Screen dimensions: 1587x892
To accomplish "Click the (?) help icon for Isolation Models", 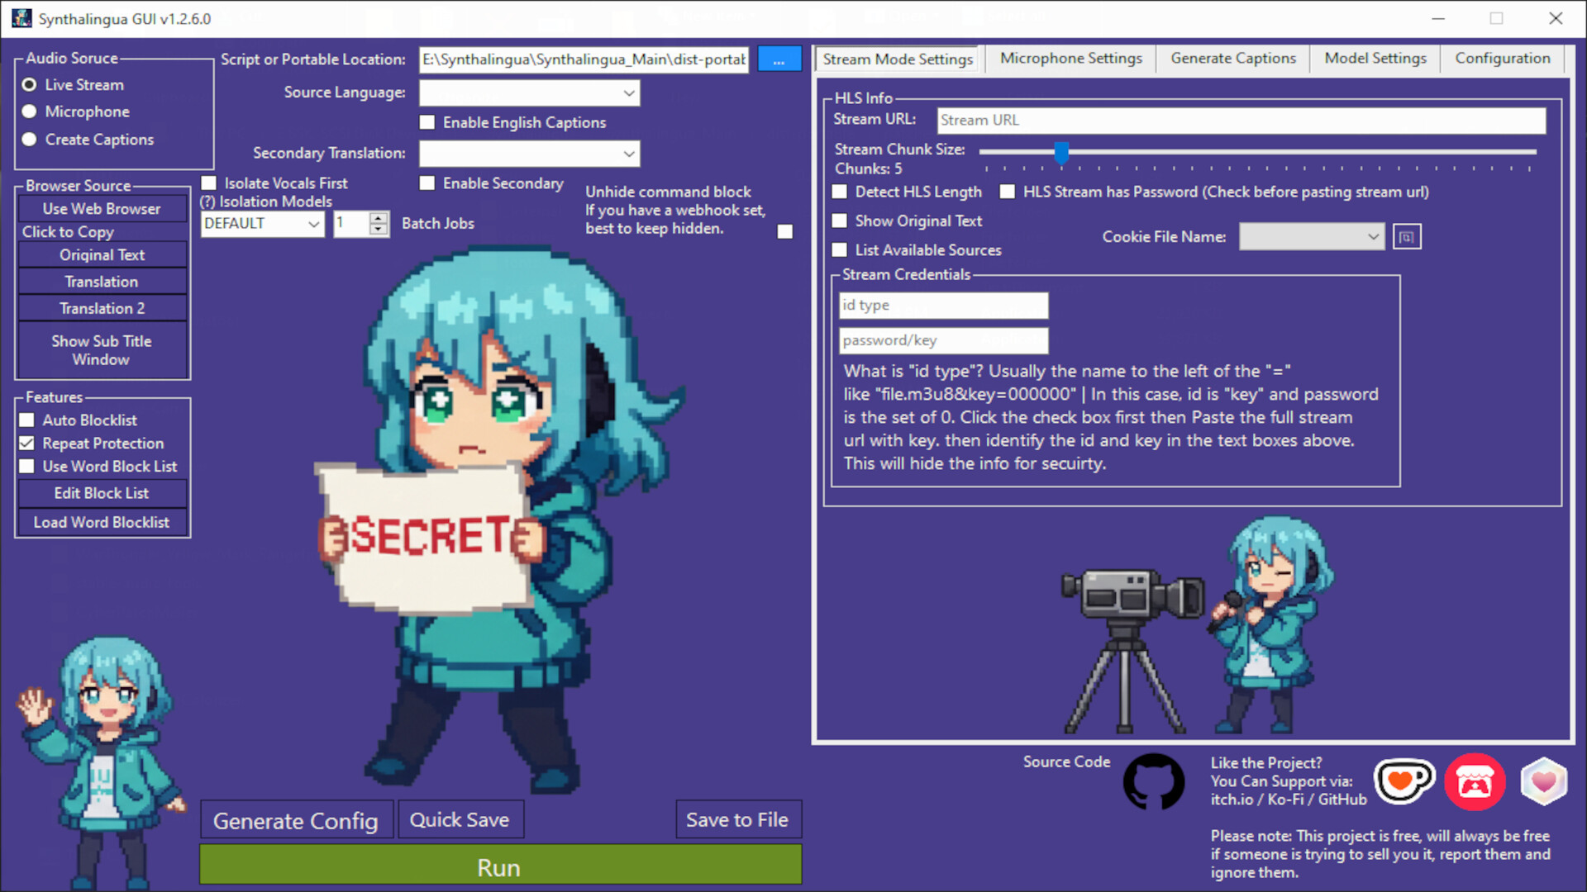I will 208,201.
